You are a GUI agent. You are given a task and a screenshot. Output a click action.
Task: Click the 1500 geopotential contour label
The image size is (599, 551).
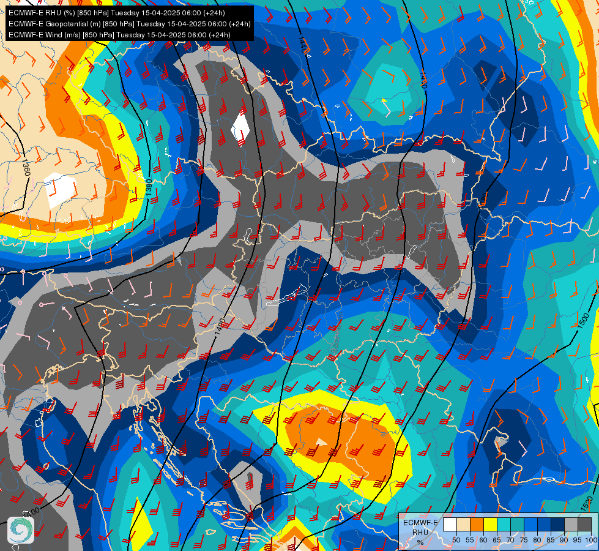point(583,320)
